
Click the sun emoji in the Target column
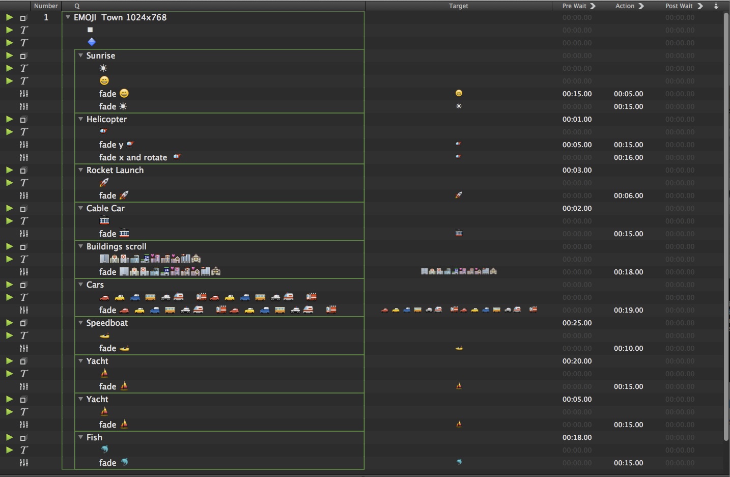coord(459,106)
